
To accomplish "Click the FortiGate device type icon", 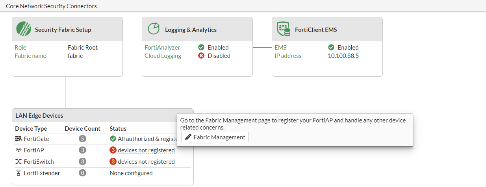I will point(18,139).
